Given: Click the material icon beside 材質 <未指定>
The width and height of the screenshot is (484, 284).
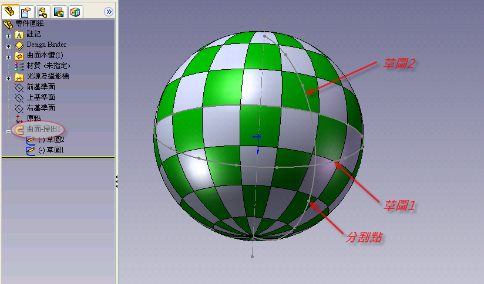Looking at the screenshot, I should click(19, 66).
